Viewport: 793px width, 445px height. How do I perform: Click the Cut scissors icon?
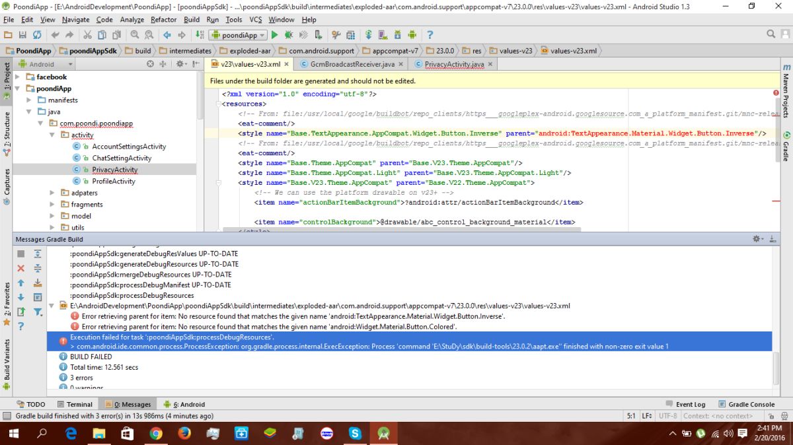coord(87,35)
